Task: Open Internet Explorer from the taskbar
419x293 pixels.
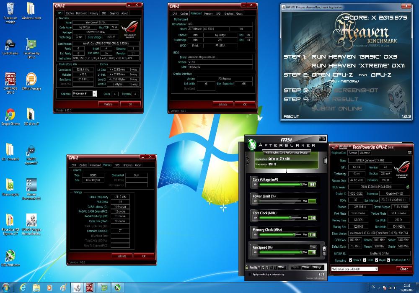Action: click(23, 288)
